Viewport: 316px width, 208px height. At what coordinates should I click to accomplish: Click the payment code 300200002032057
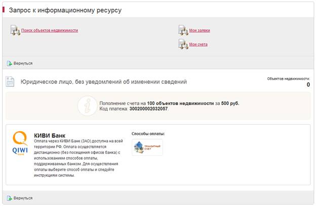[x=148, y=109]
